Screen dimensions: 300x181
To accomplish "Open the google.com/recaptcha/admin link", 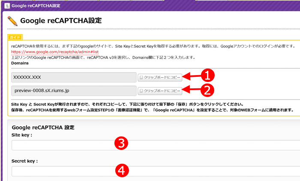I will tap(55, 52).
